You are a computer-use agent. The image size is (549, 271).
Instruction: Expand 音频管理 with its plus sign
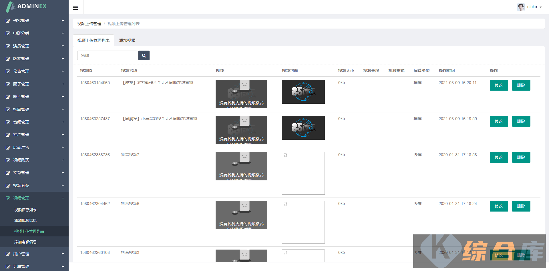[63, 122]
